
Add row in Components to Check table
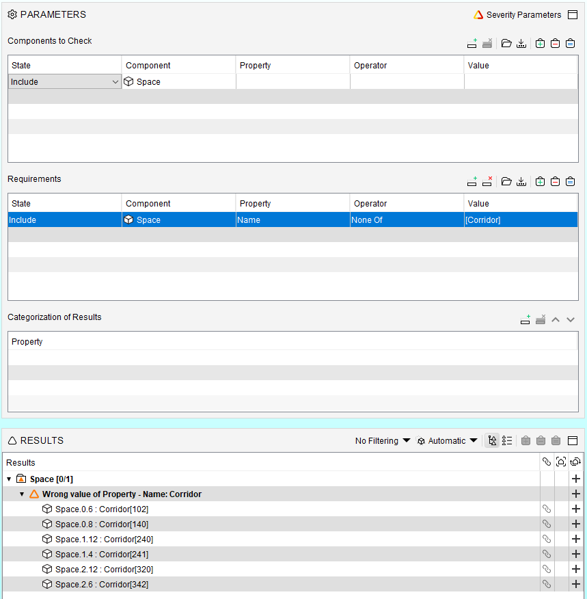point(472,44)
